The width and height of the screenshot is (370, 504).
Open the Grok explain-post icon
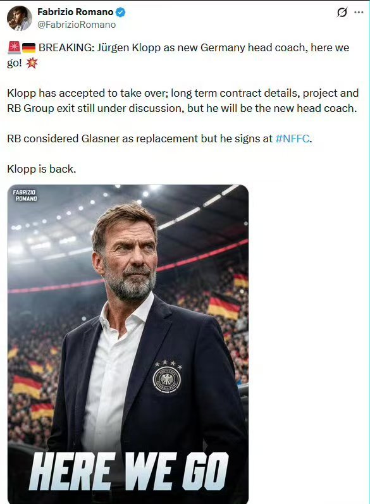click(x=342, y=13)
